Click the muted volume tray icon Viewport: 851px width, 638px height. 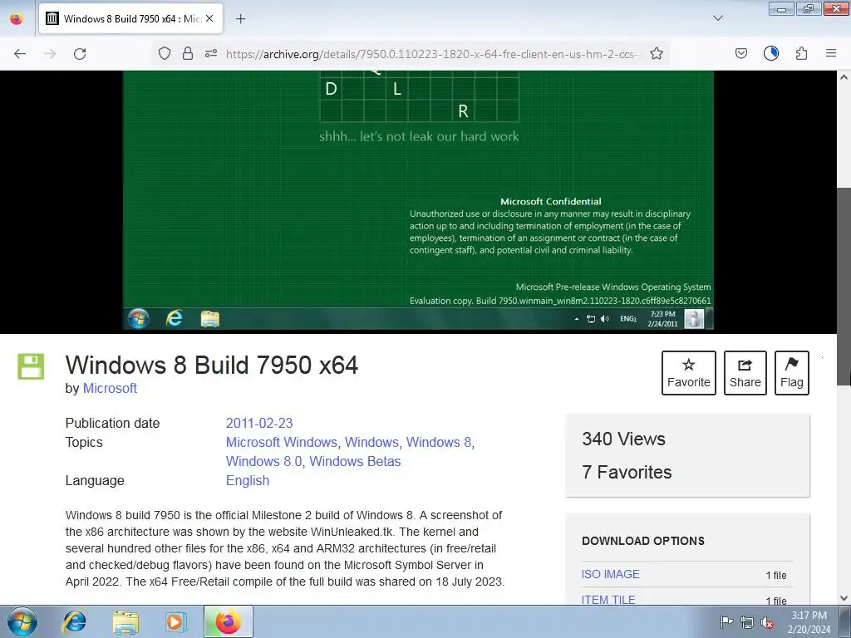tap(767, 622)
